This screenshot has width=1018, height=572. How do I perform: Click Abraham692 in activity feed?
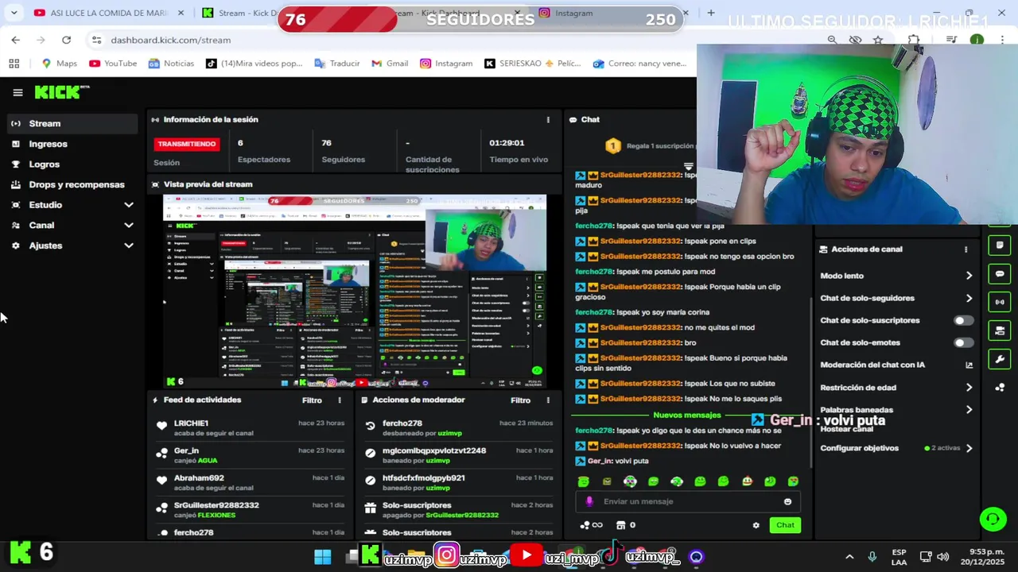point(199,478)
